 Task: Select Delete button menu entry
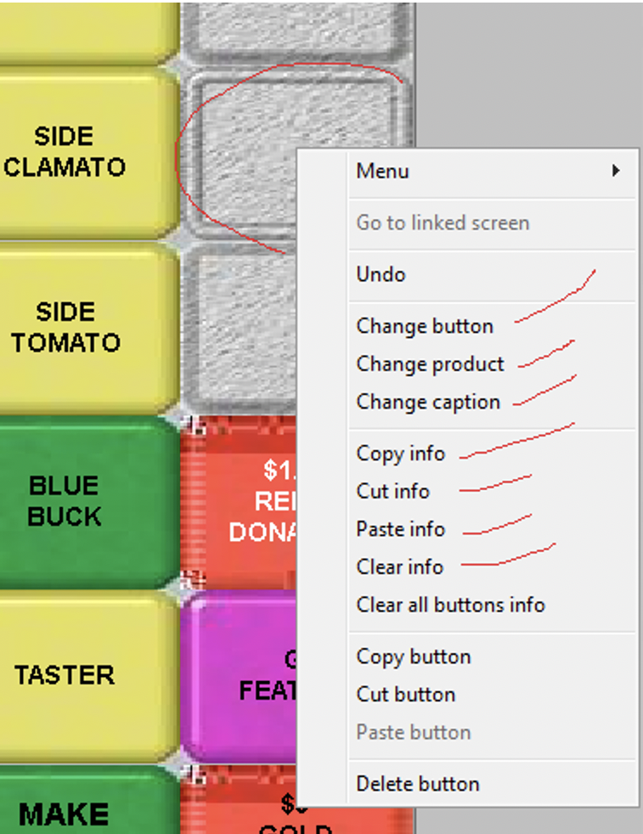coord(418,784)
